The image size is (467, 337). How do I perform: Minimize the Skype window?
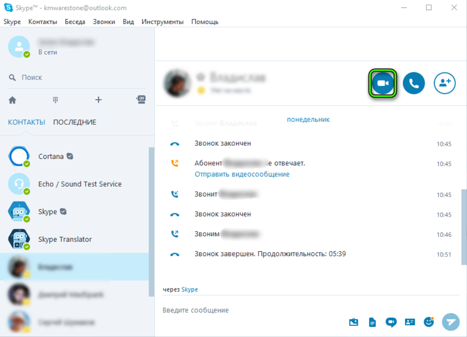[404, 8]
